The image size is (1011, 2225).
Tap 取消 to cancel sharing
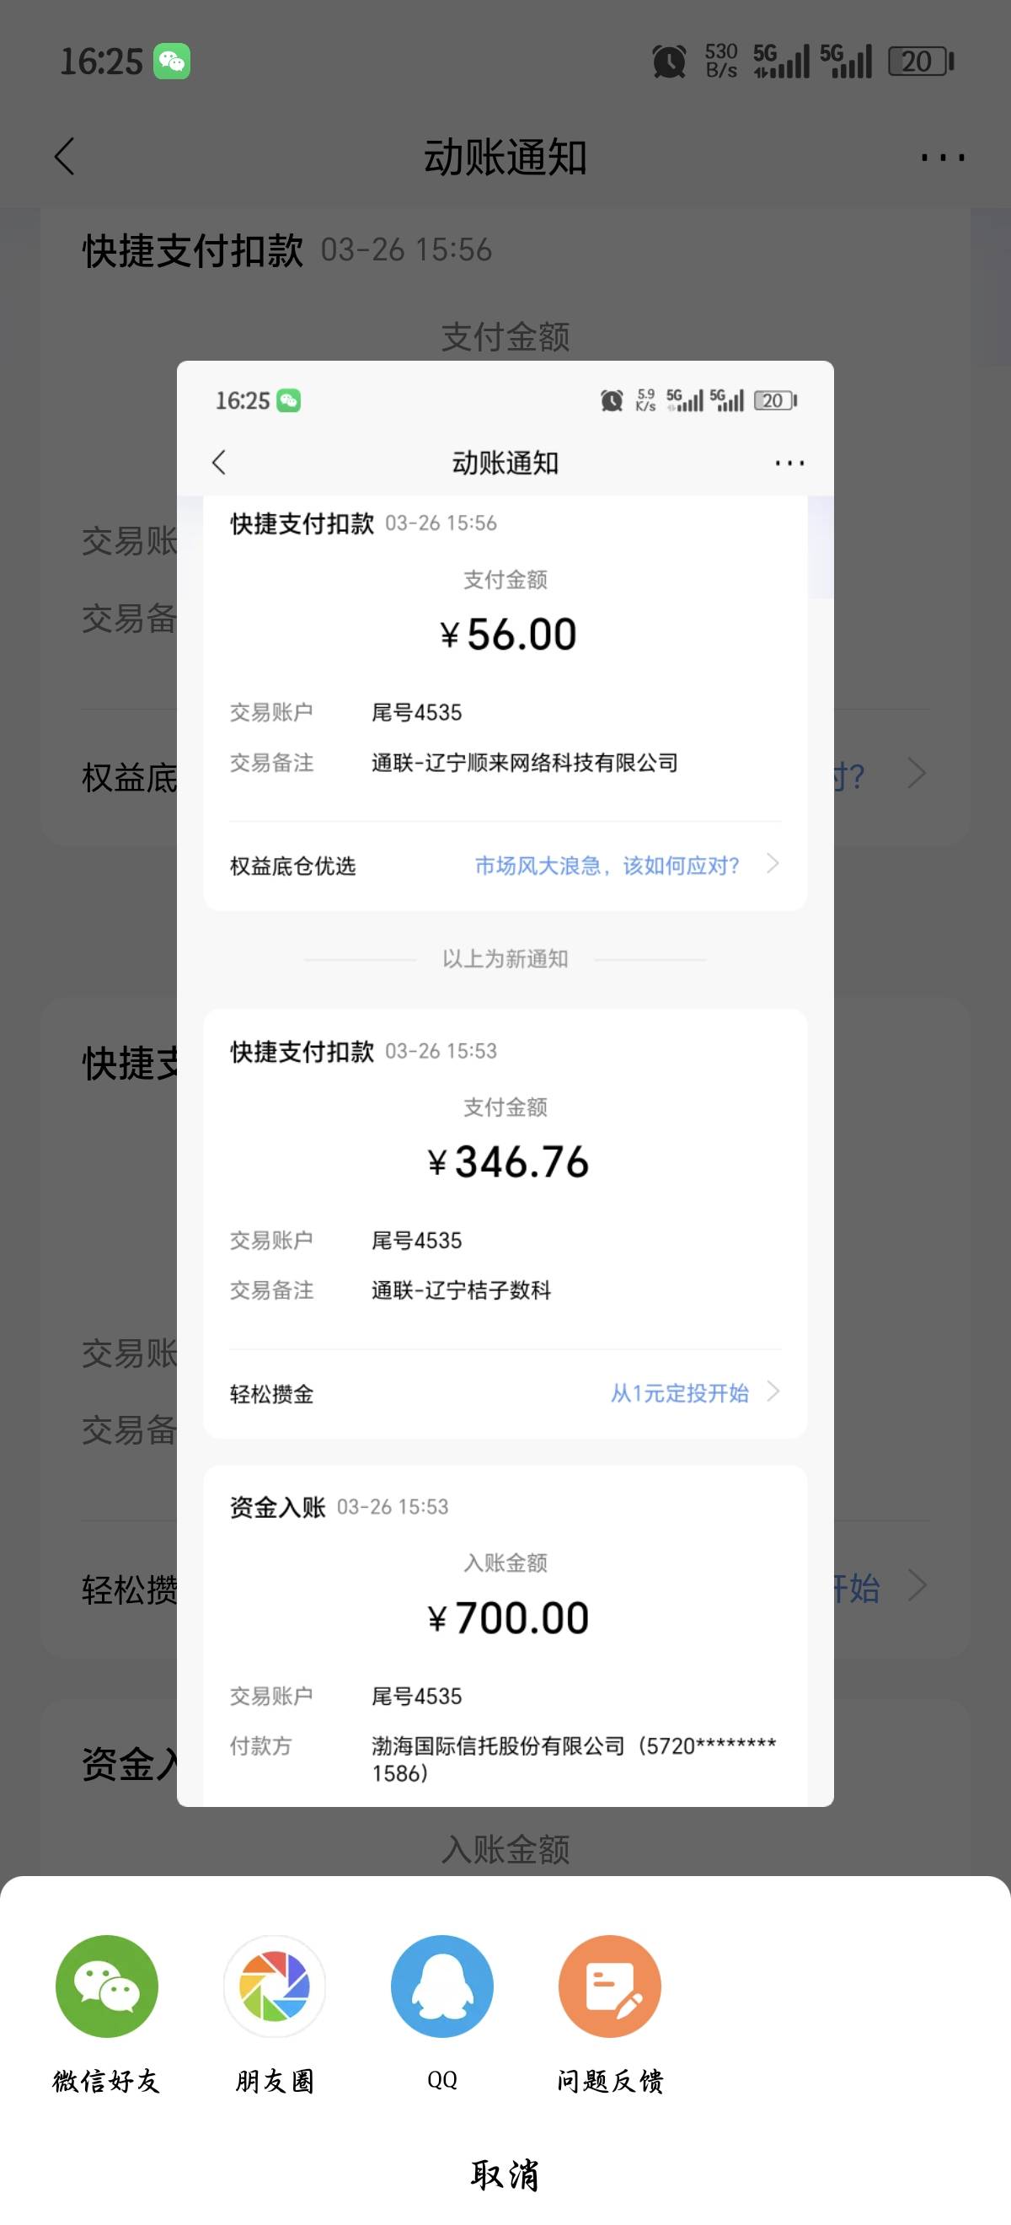(505, 2174)
